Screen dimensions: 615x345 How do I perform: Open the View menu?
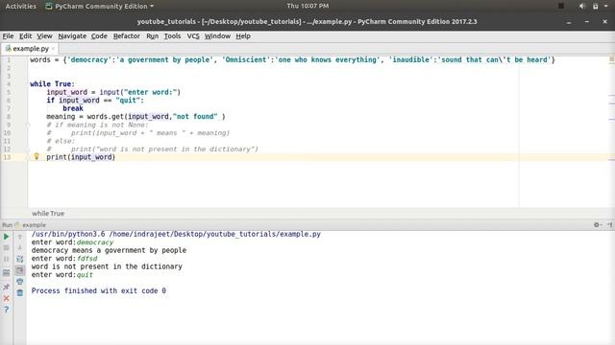(44, 36)
